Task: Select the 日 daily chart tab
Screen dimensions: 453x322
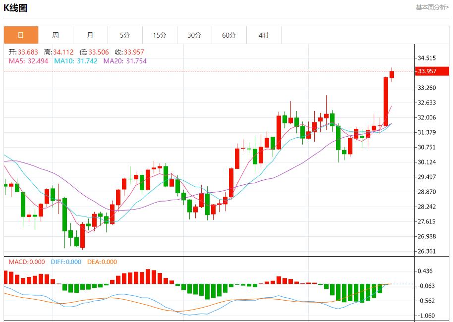Action: [x=21, y=35]
